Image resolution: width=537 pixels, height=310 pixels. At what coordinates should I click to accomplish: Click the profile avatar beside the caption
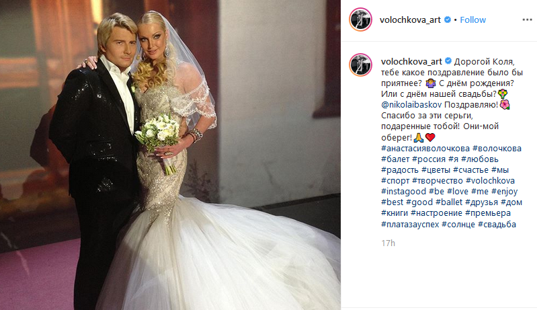361,65
